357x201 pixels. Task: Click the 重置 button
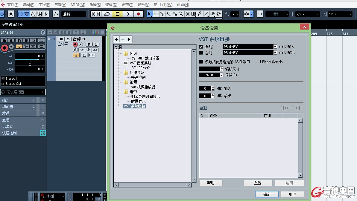pyautogui.click(x=258, y=183)
